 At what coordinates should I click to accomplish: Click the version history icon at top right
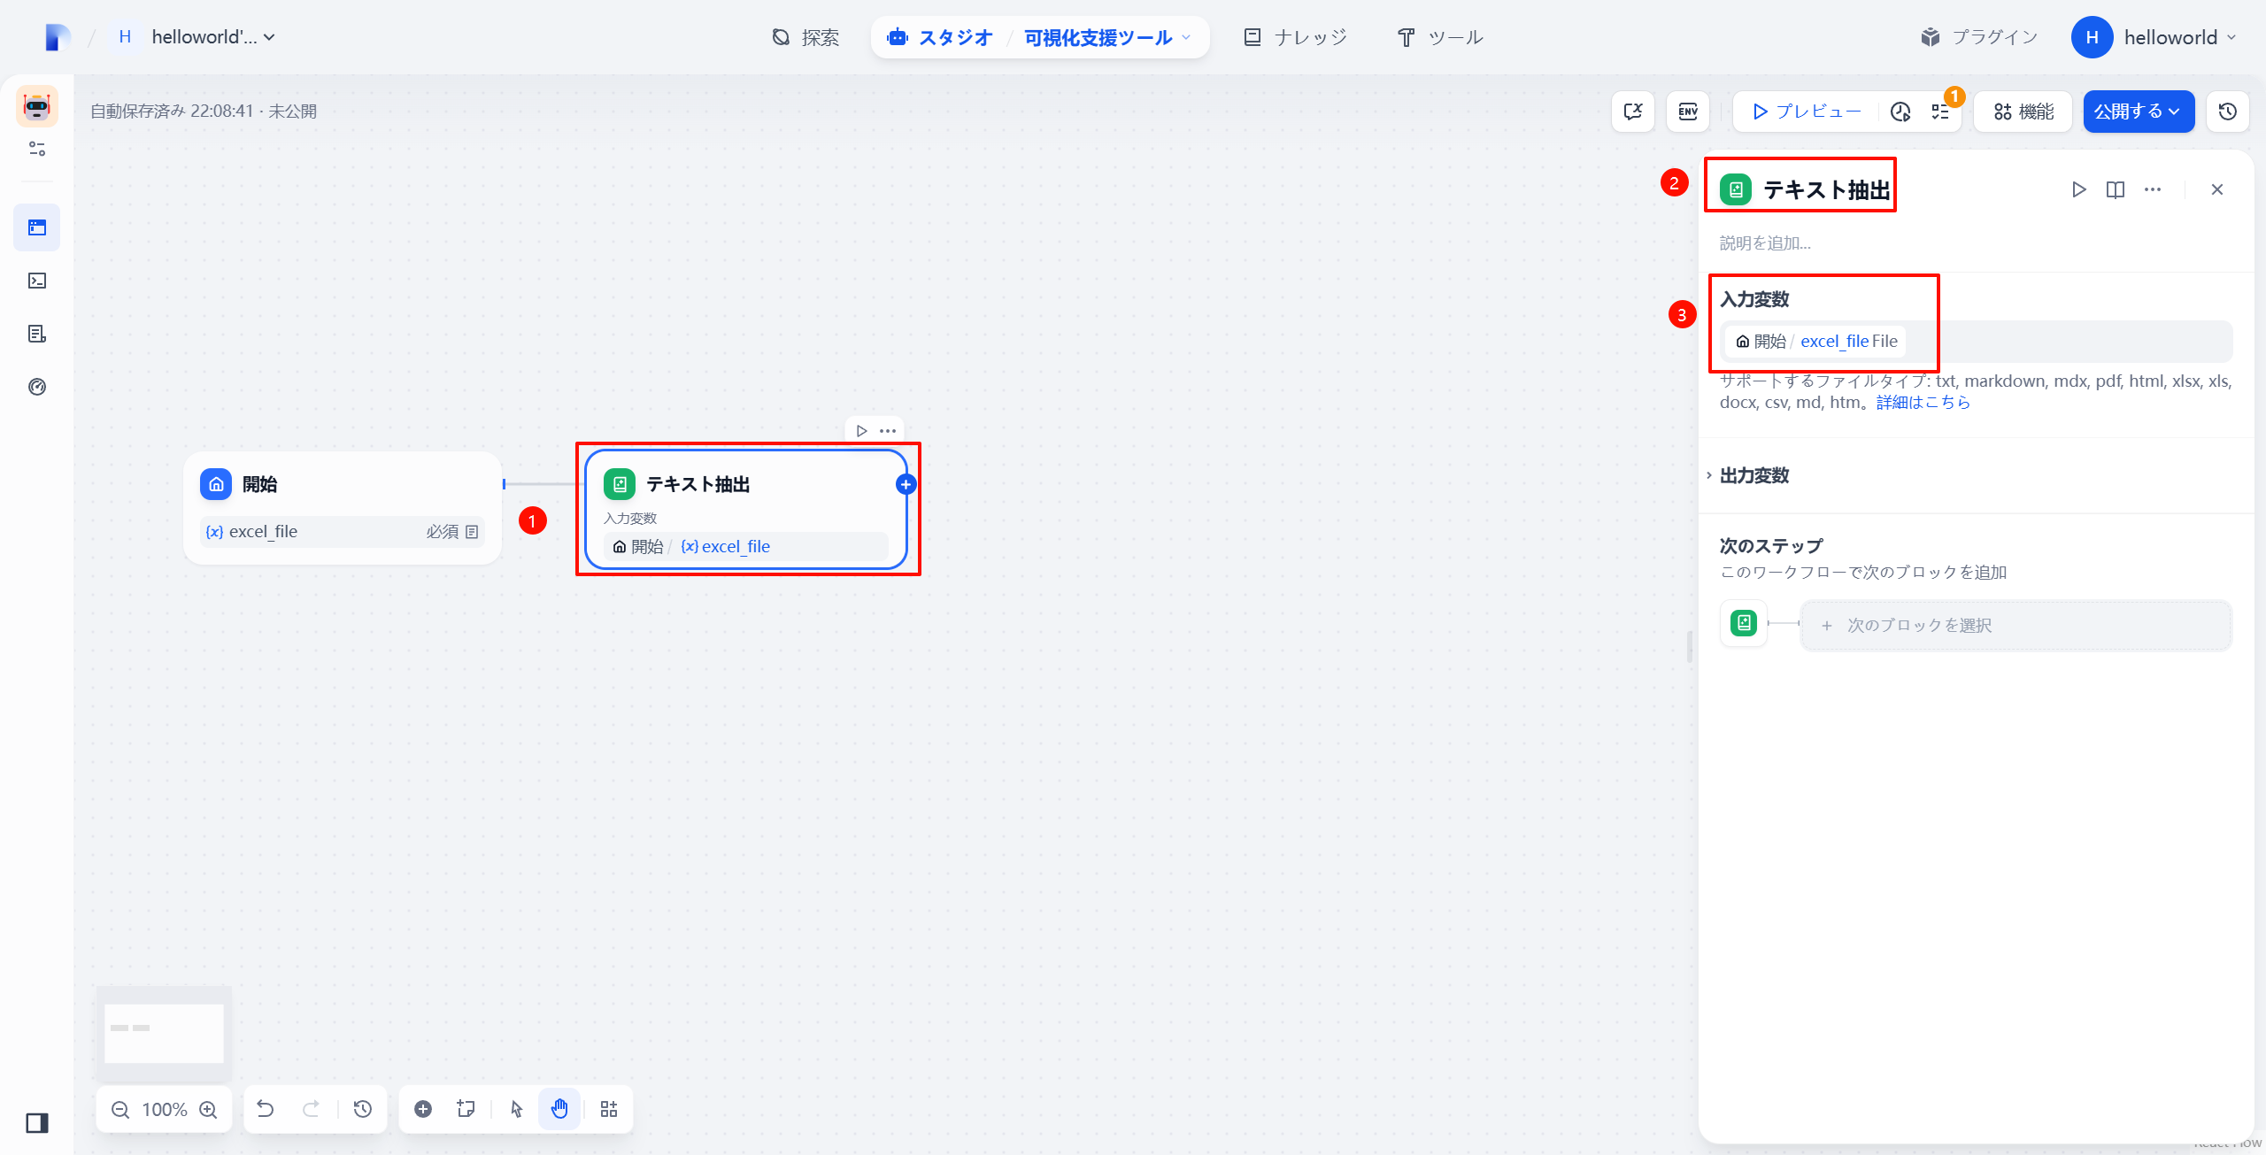pyautogui.click(x=2227, y=112)
